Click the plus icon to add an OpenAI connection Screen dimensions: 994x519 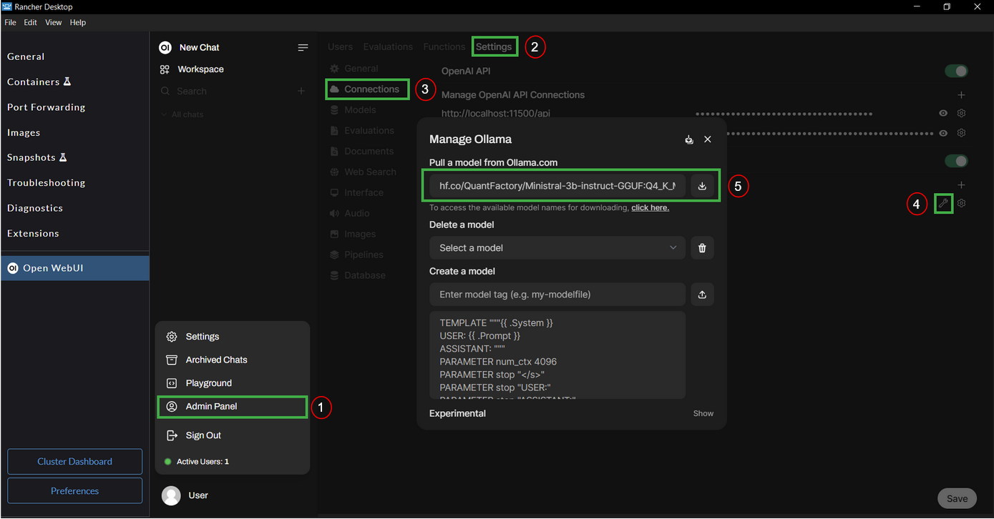pos(961,94)
